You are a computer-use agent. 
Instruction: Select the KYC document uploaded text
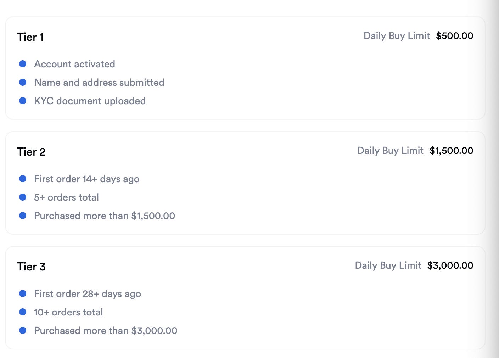90,101
